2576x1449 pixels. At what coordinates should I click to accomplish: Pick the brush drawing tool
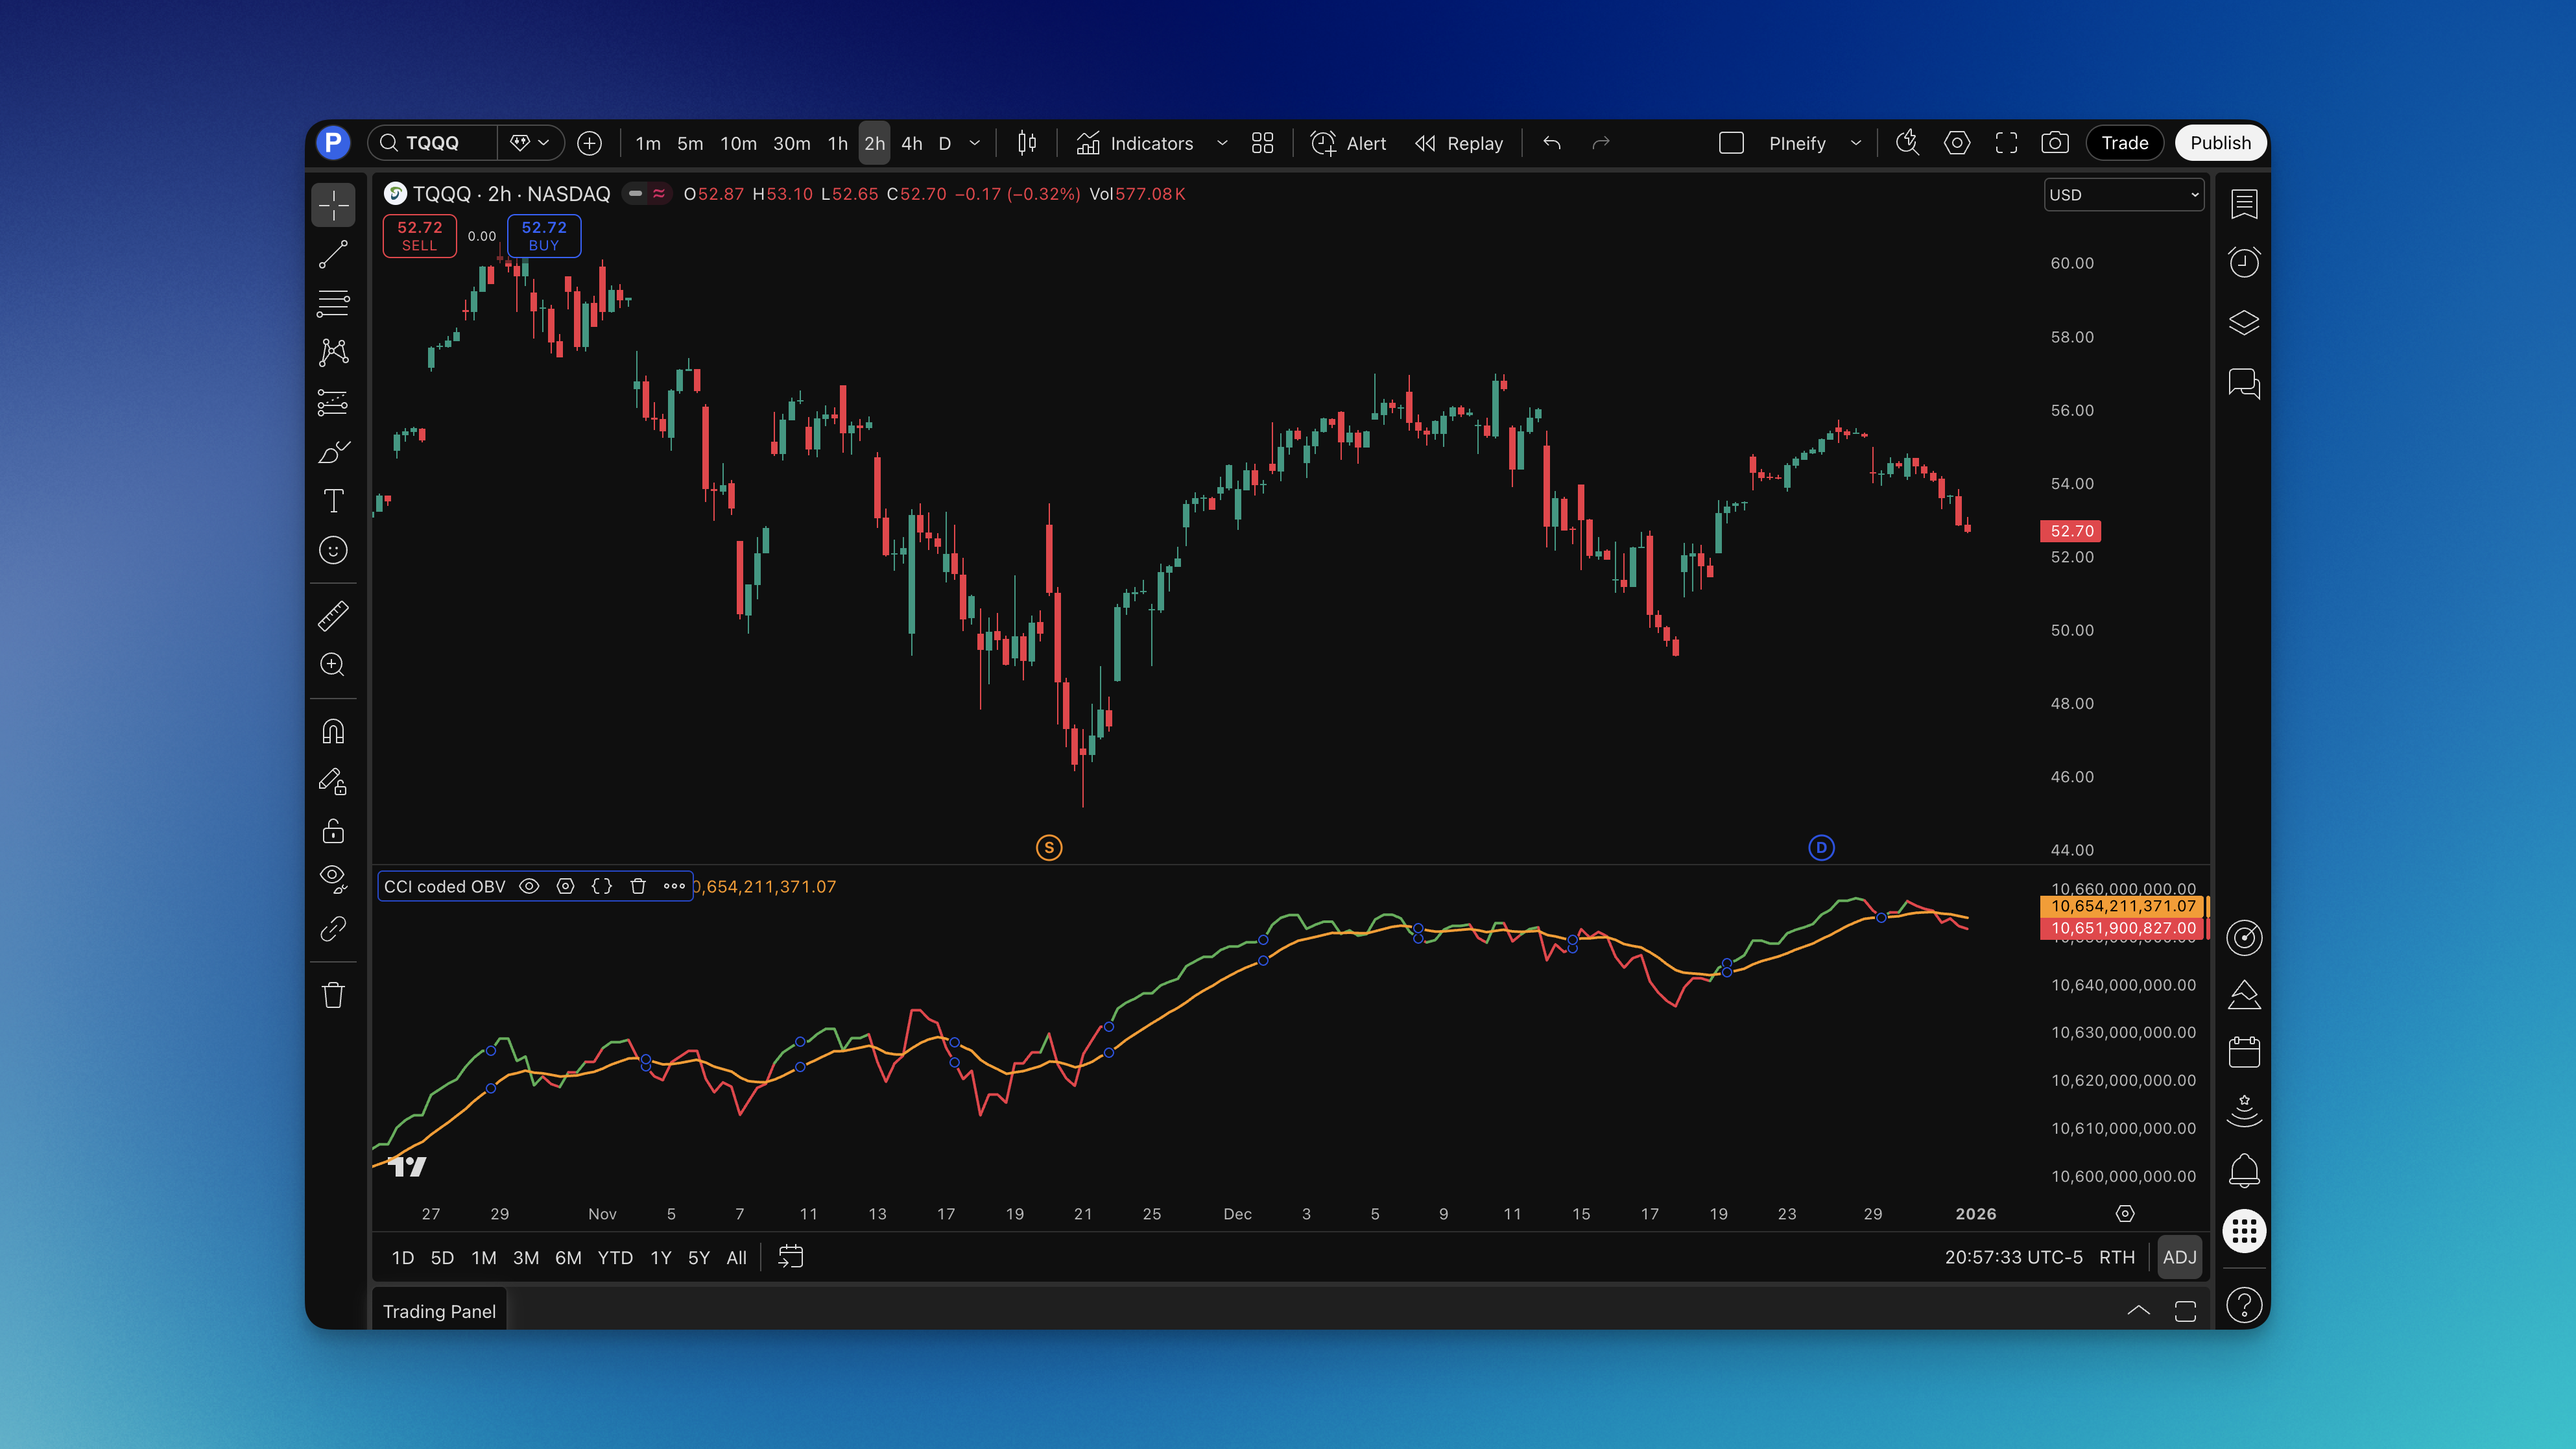(x=333, y=452)
